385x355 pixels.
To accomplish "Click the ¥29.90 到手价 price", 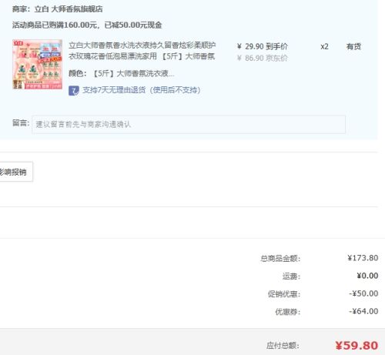I will coord(263,46).
